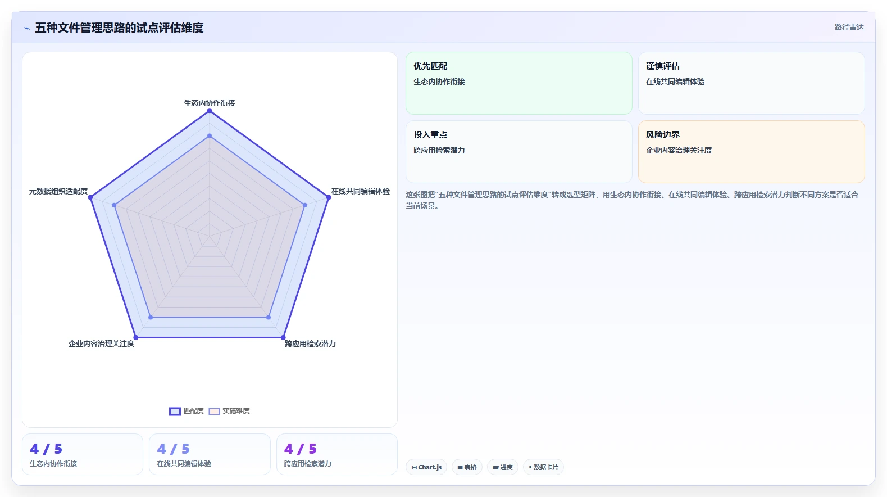Click the 4 / 5 在线共同编辑体验 stat card
The width and height of the screenshot is (887, 497).
[210, 454]
